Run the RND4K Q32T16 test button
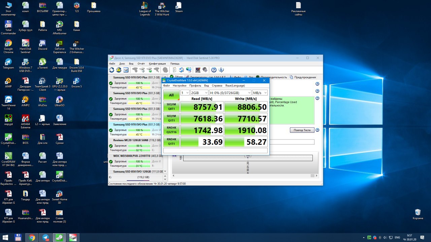This screenshot has width=431, height=242. pos(171,130)
